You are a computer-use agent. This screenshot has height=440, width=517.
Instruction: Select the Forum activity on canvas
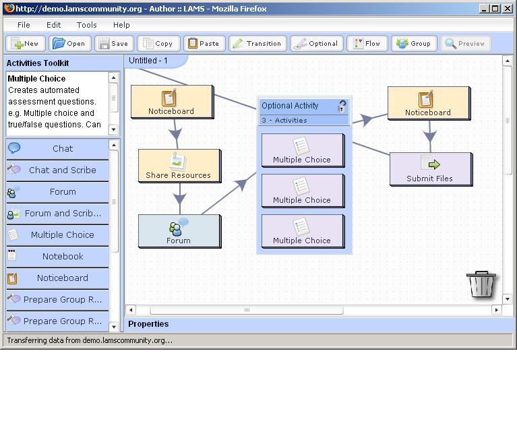click(179, 230)
